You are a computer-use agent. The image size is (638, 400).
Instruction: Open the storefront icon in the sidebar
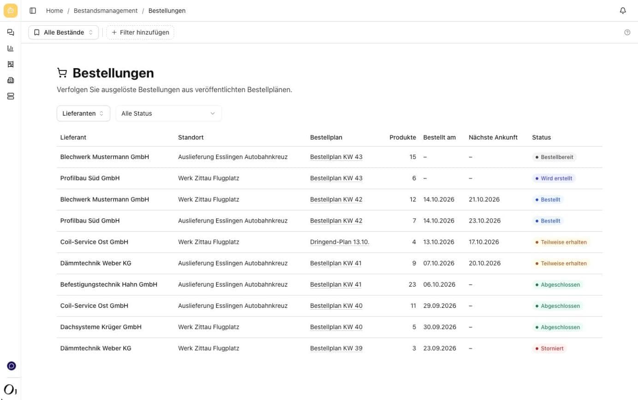click(x=11, y=64)
